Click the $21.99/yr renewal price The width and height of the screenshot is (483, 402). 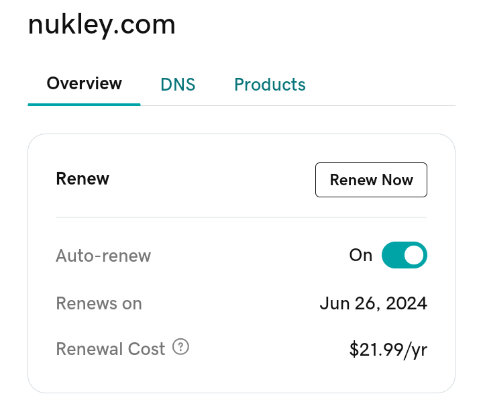tap(388, 350)
